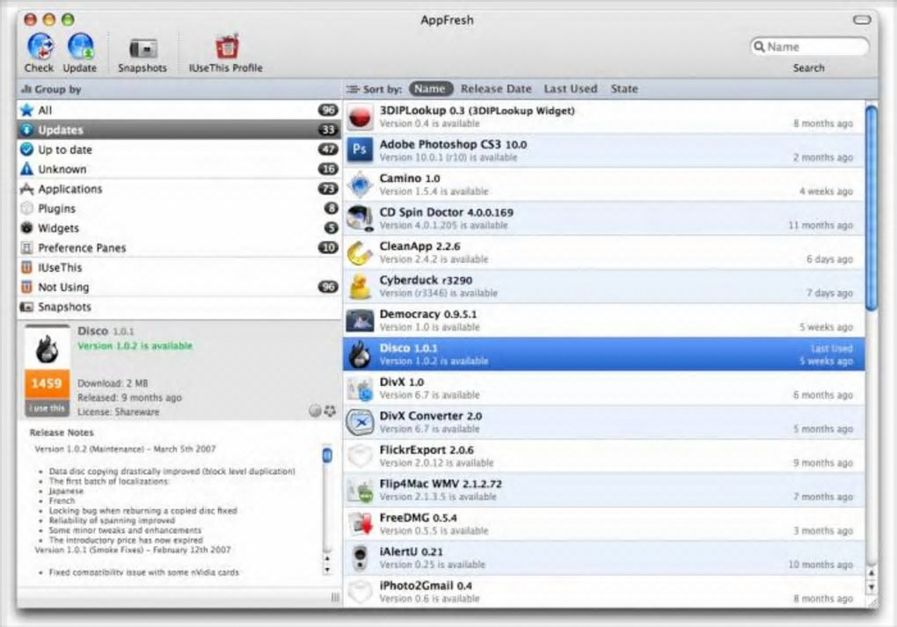897x627 pixels.
Task: Click the Democracy app icon
Action: pos(360,320)
